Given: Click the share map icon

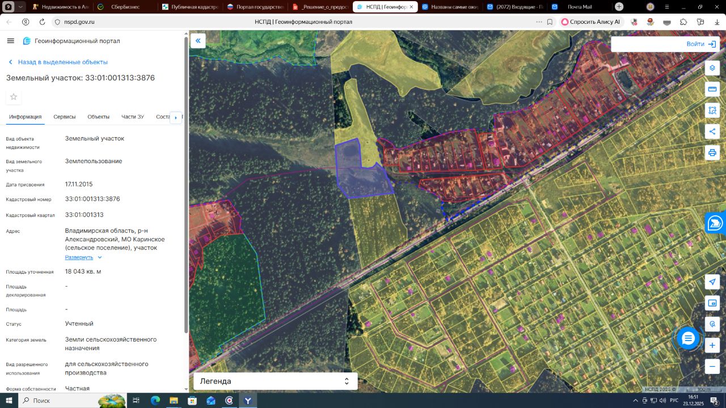Looking at the screenshot, I should coord(712,131).
